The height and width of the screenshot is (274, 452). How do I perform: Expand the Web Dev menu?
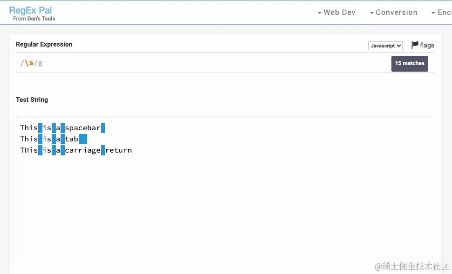[336, 13]
